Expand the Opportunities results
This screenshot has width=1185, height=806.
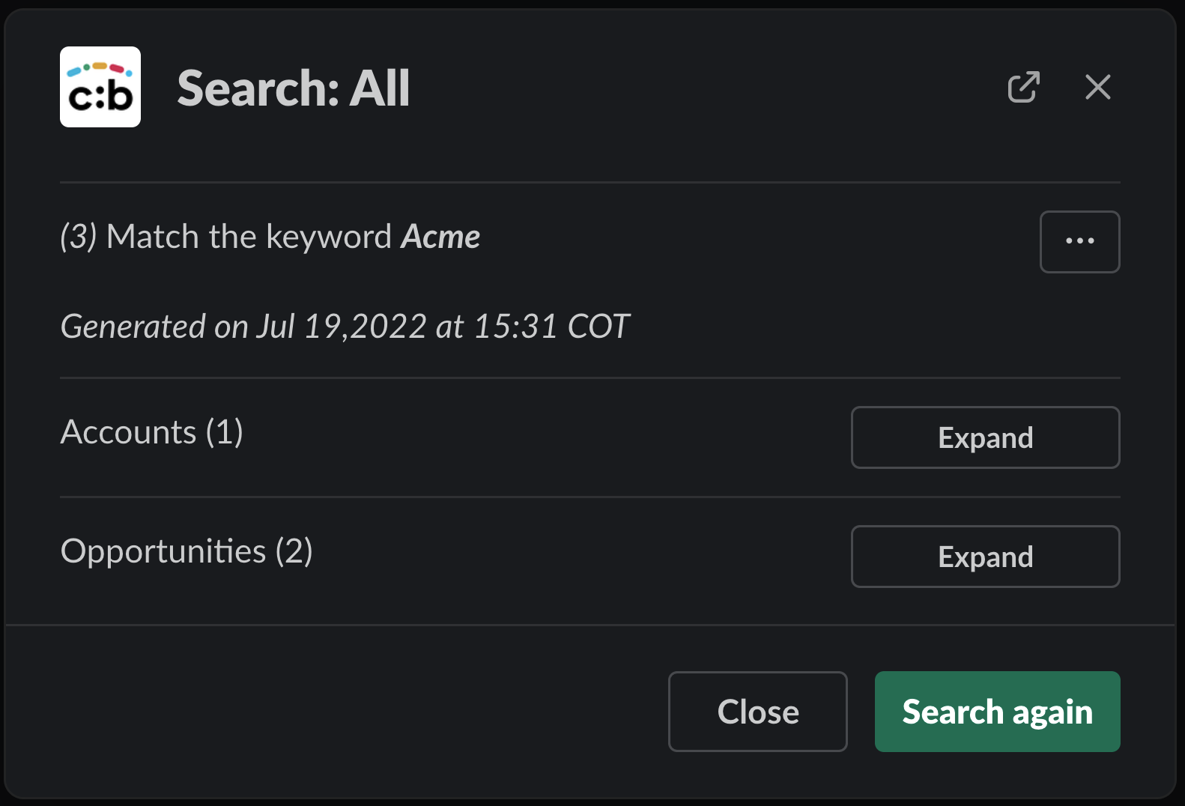pos(985,557)
